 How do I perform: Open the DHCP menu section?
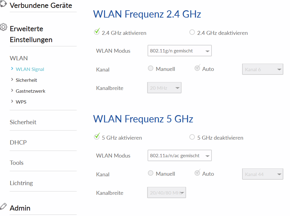(x=18, y=142)
